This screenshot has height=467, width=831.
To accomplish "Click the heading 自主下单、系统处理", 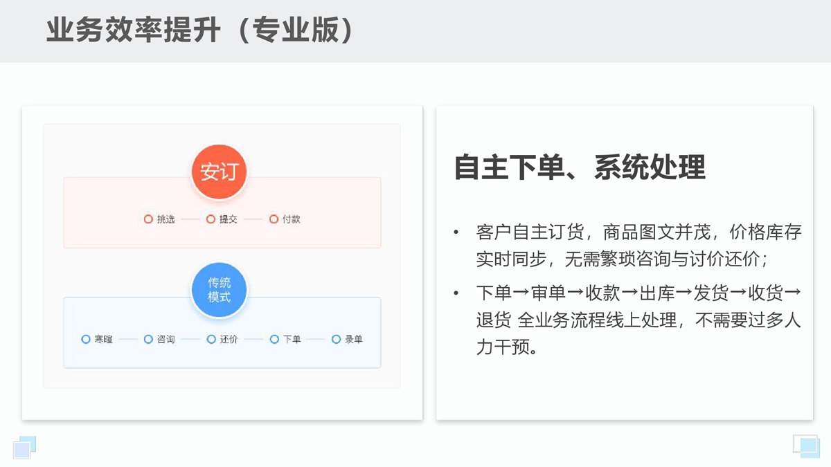I will coord(580,167).
